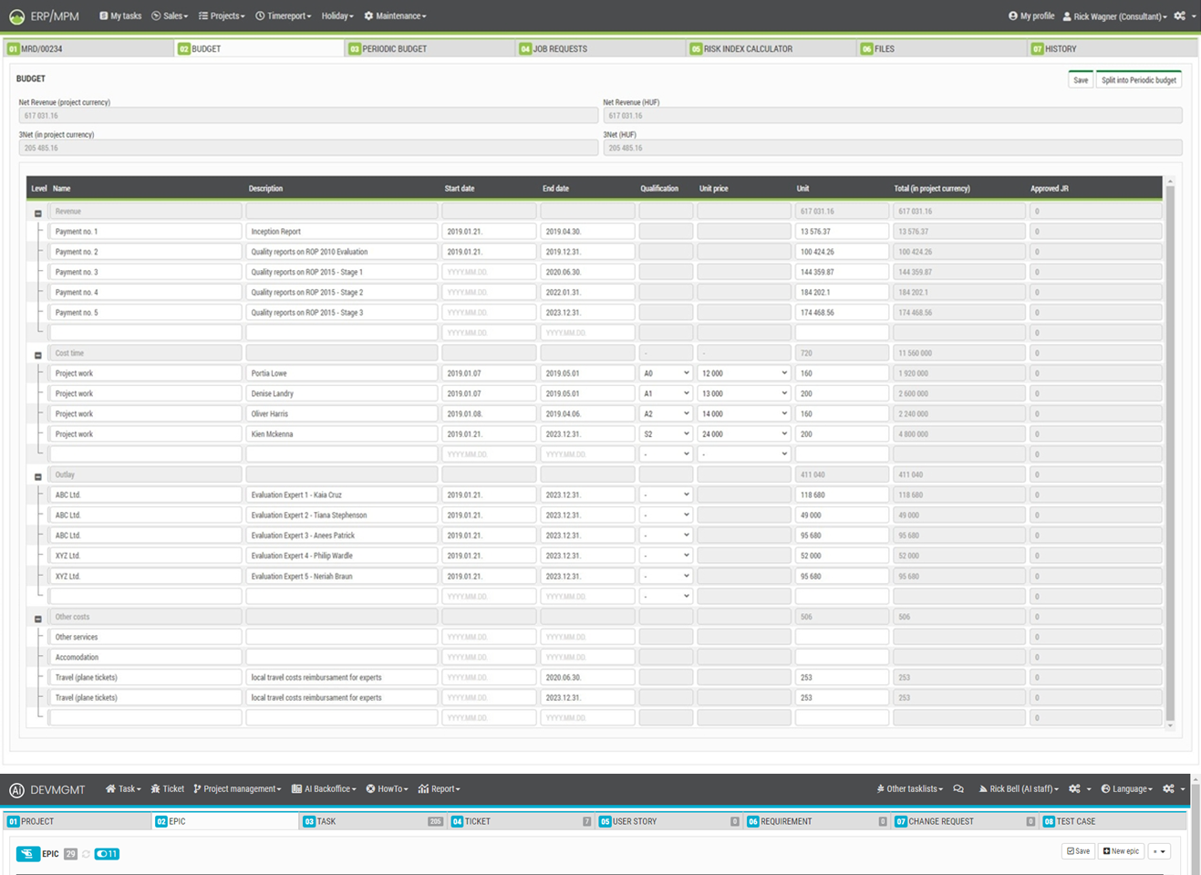Click the Payment no. 3 start date field
1201x875 pixels.
point(489,272)
